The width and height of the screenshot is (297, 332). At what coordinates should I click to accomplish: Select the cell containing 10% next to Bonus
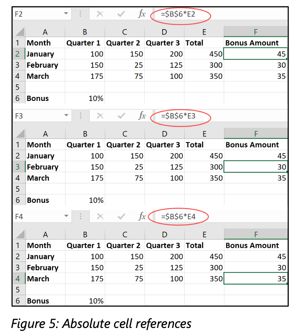point(85,98)
